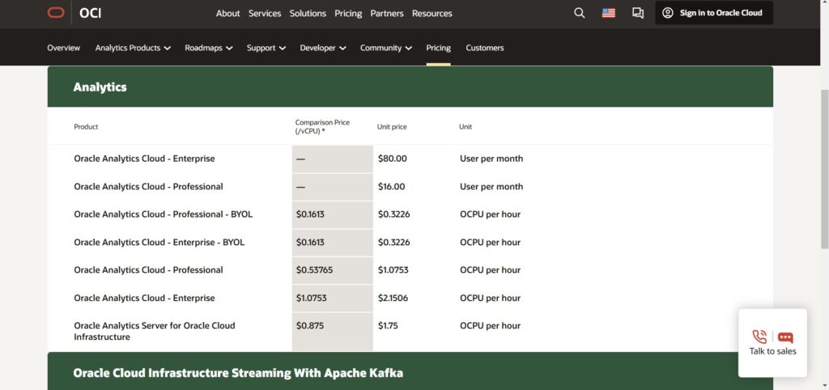This screenshot has height=390, width=829.
Task: Click OCPU per hour in the $1.75 row
Action: (490, 326)
